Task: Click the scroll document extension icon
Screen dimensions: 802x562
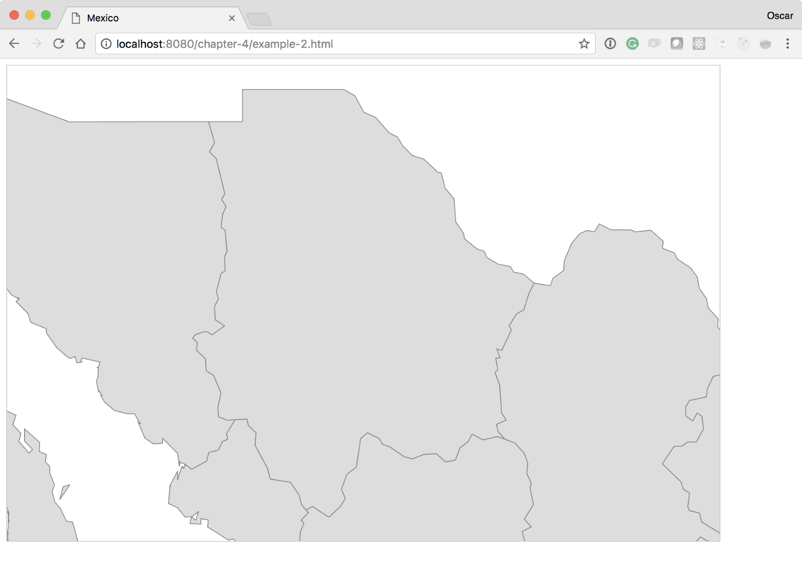Action: 721,44
